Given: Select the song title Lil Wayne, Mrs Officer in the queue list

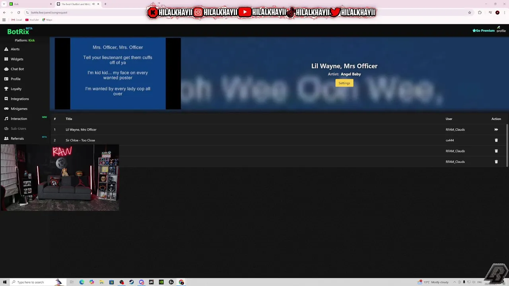Looking at the screenshot, I should [x=81, y=129].
